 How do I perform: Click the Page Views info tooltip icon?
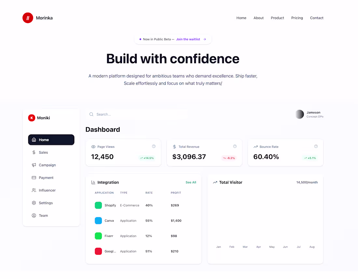[x=154, y=146]
